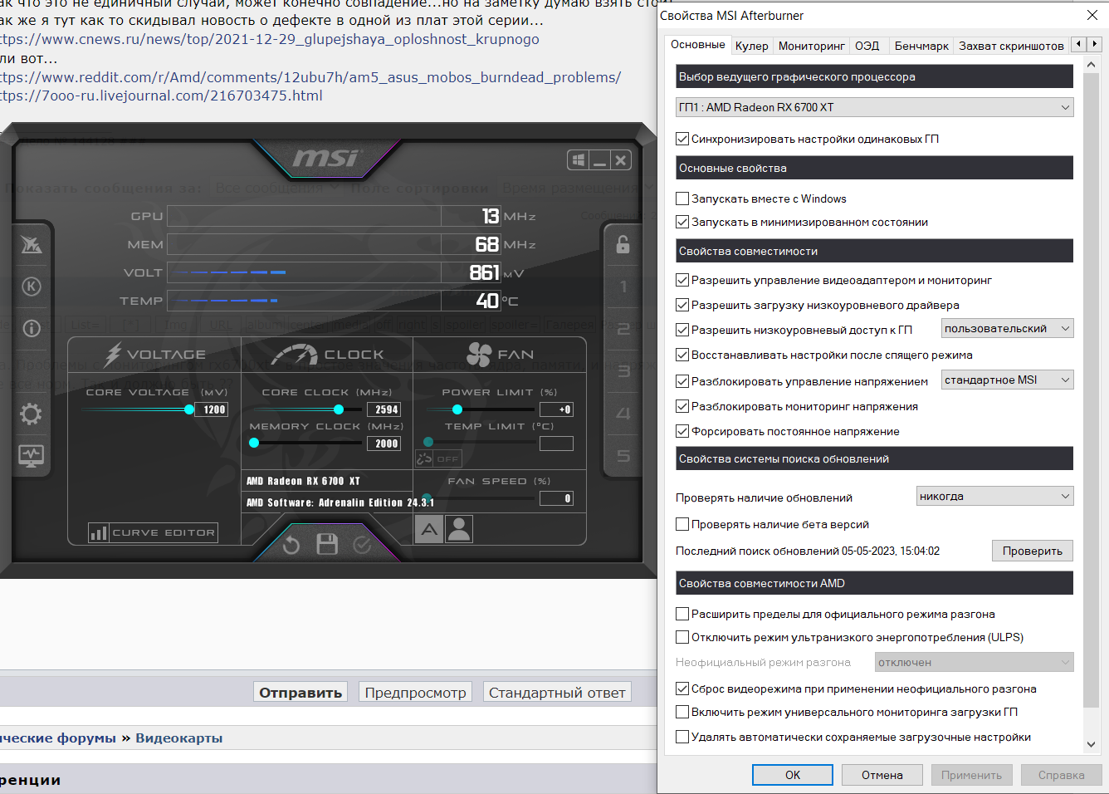Switch to the 'Бенчмарк' tab
Image resolution: width=1109 pixels, height=794 pixels.
point(921,46)
